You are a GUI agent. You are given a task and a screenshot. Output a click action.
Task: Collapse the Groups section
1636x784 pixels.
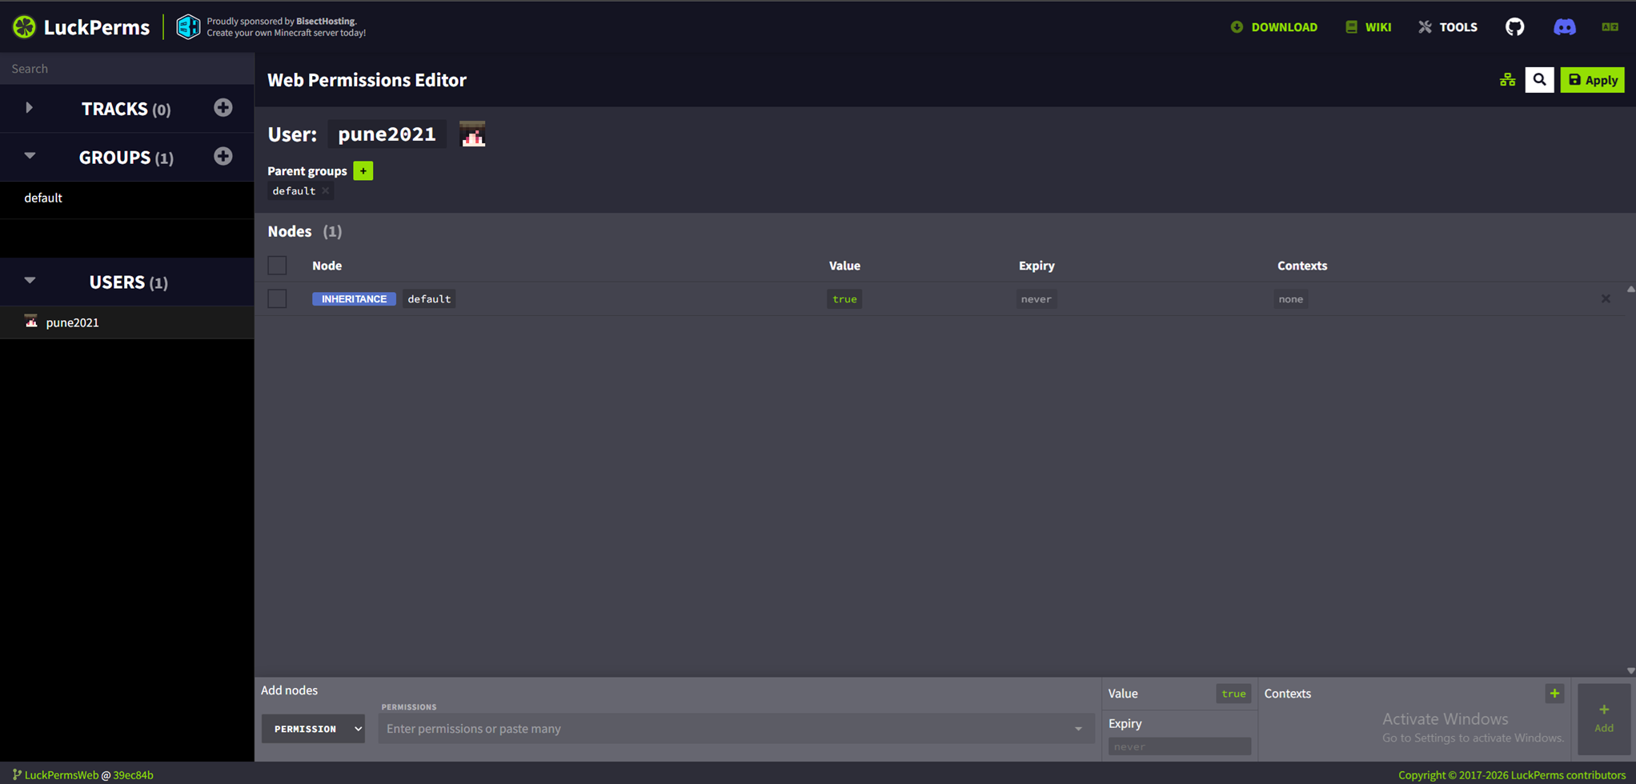pyautogui.click(x=30, y=156)
